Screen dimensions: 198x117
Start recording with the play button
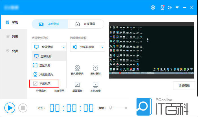pos(10,108)
